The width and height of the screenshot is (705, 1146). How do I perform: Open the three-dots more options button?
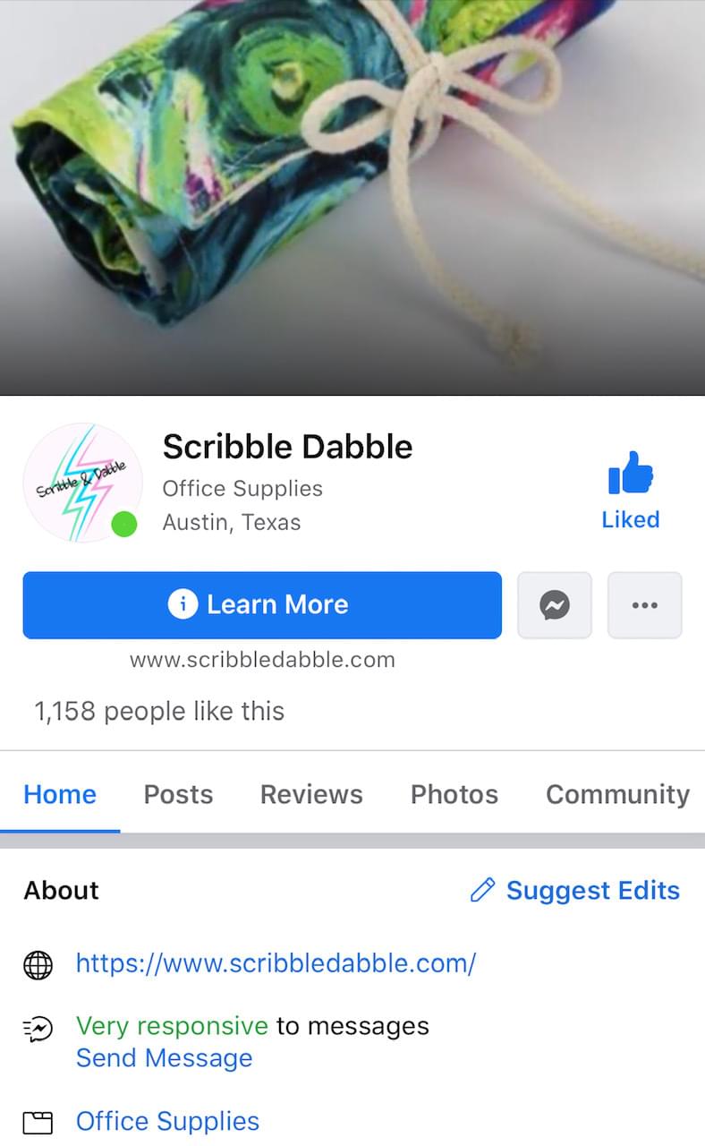645,605
